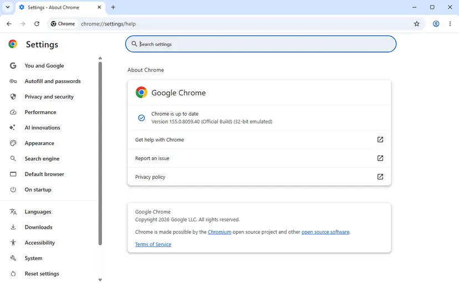
Task: Click the Version 155.0.8059.40 text
Action: coord(212,122)
